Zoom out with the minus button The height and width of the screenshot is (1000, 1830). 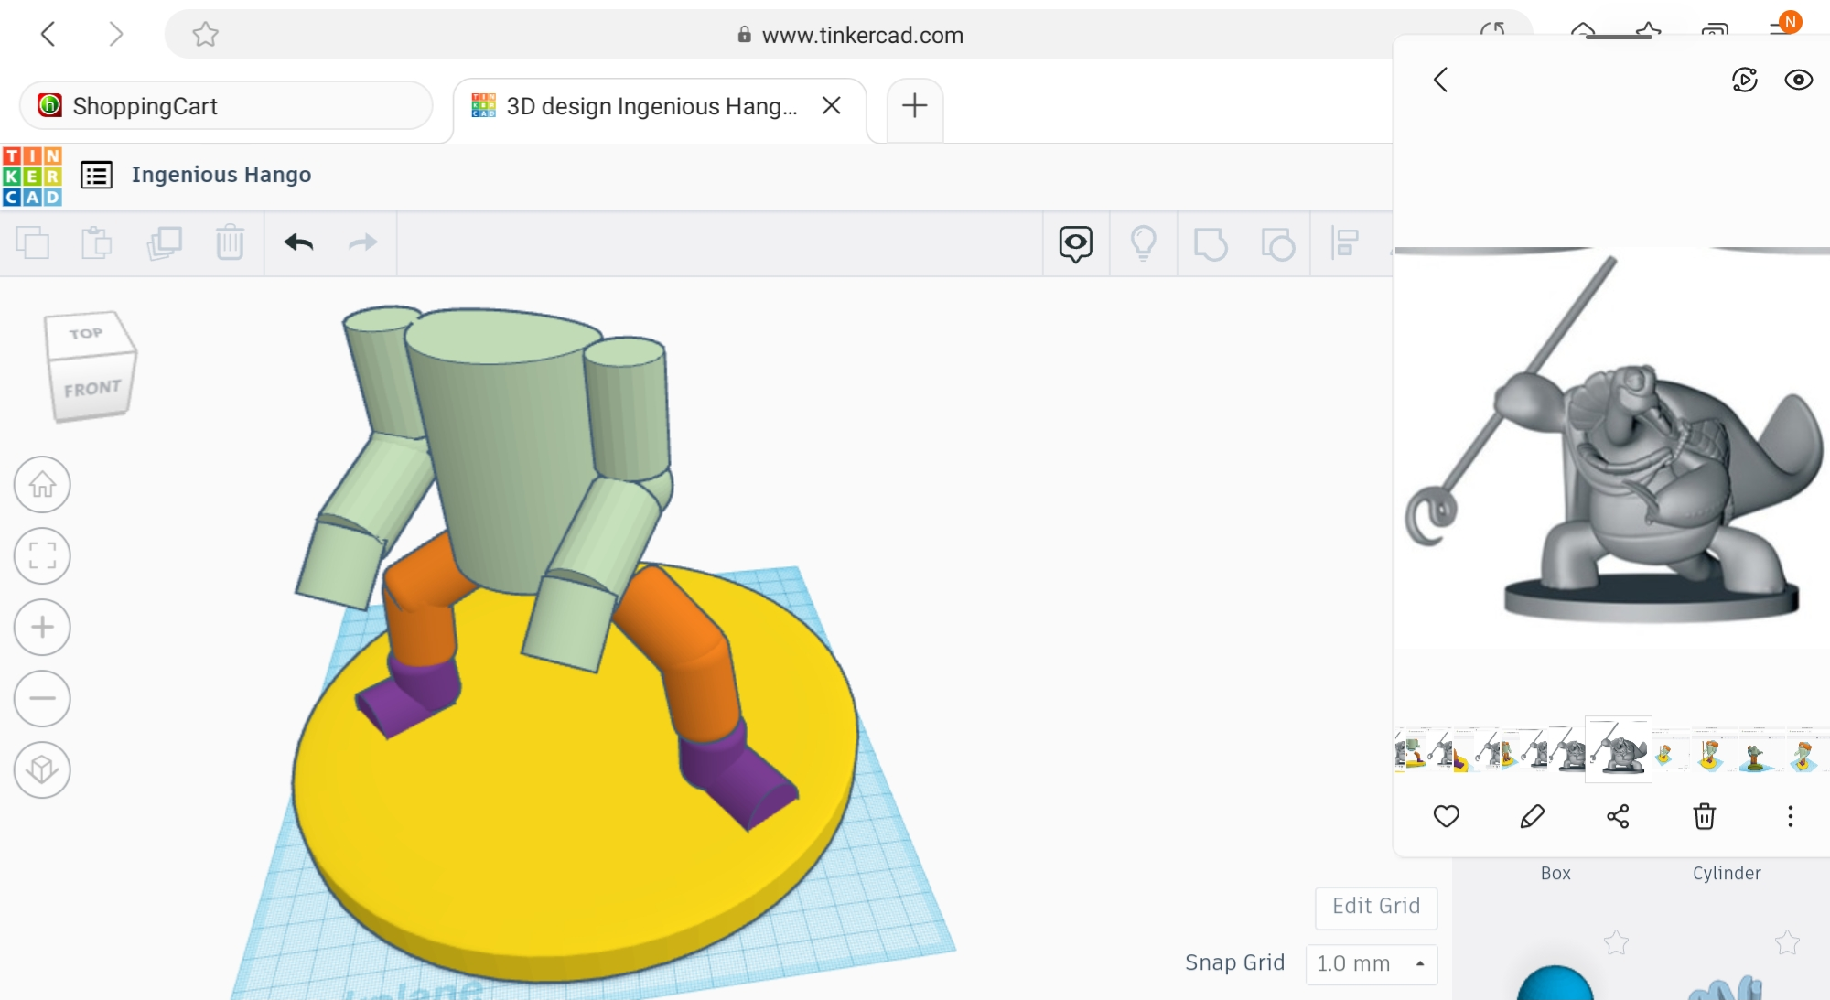[42, 698]
